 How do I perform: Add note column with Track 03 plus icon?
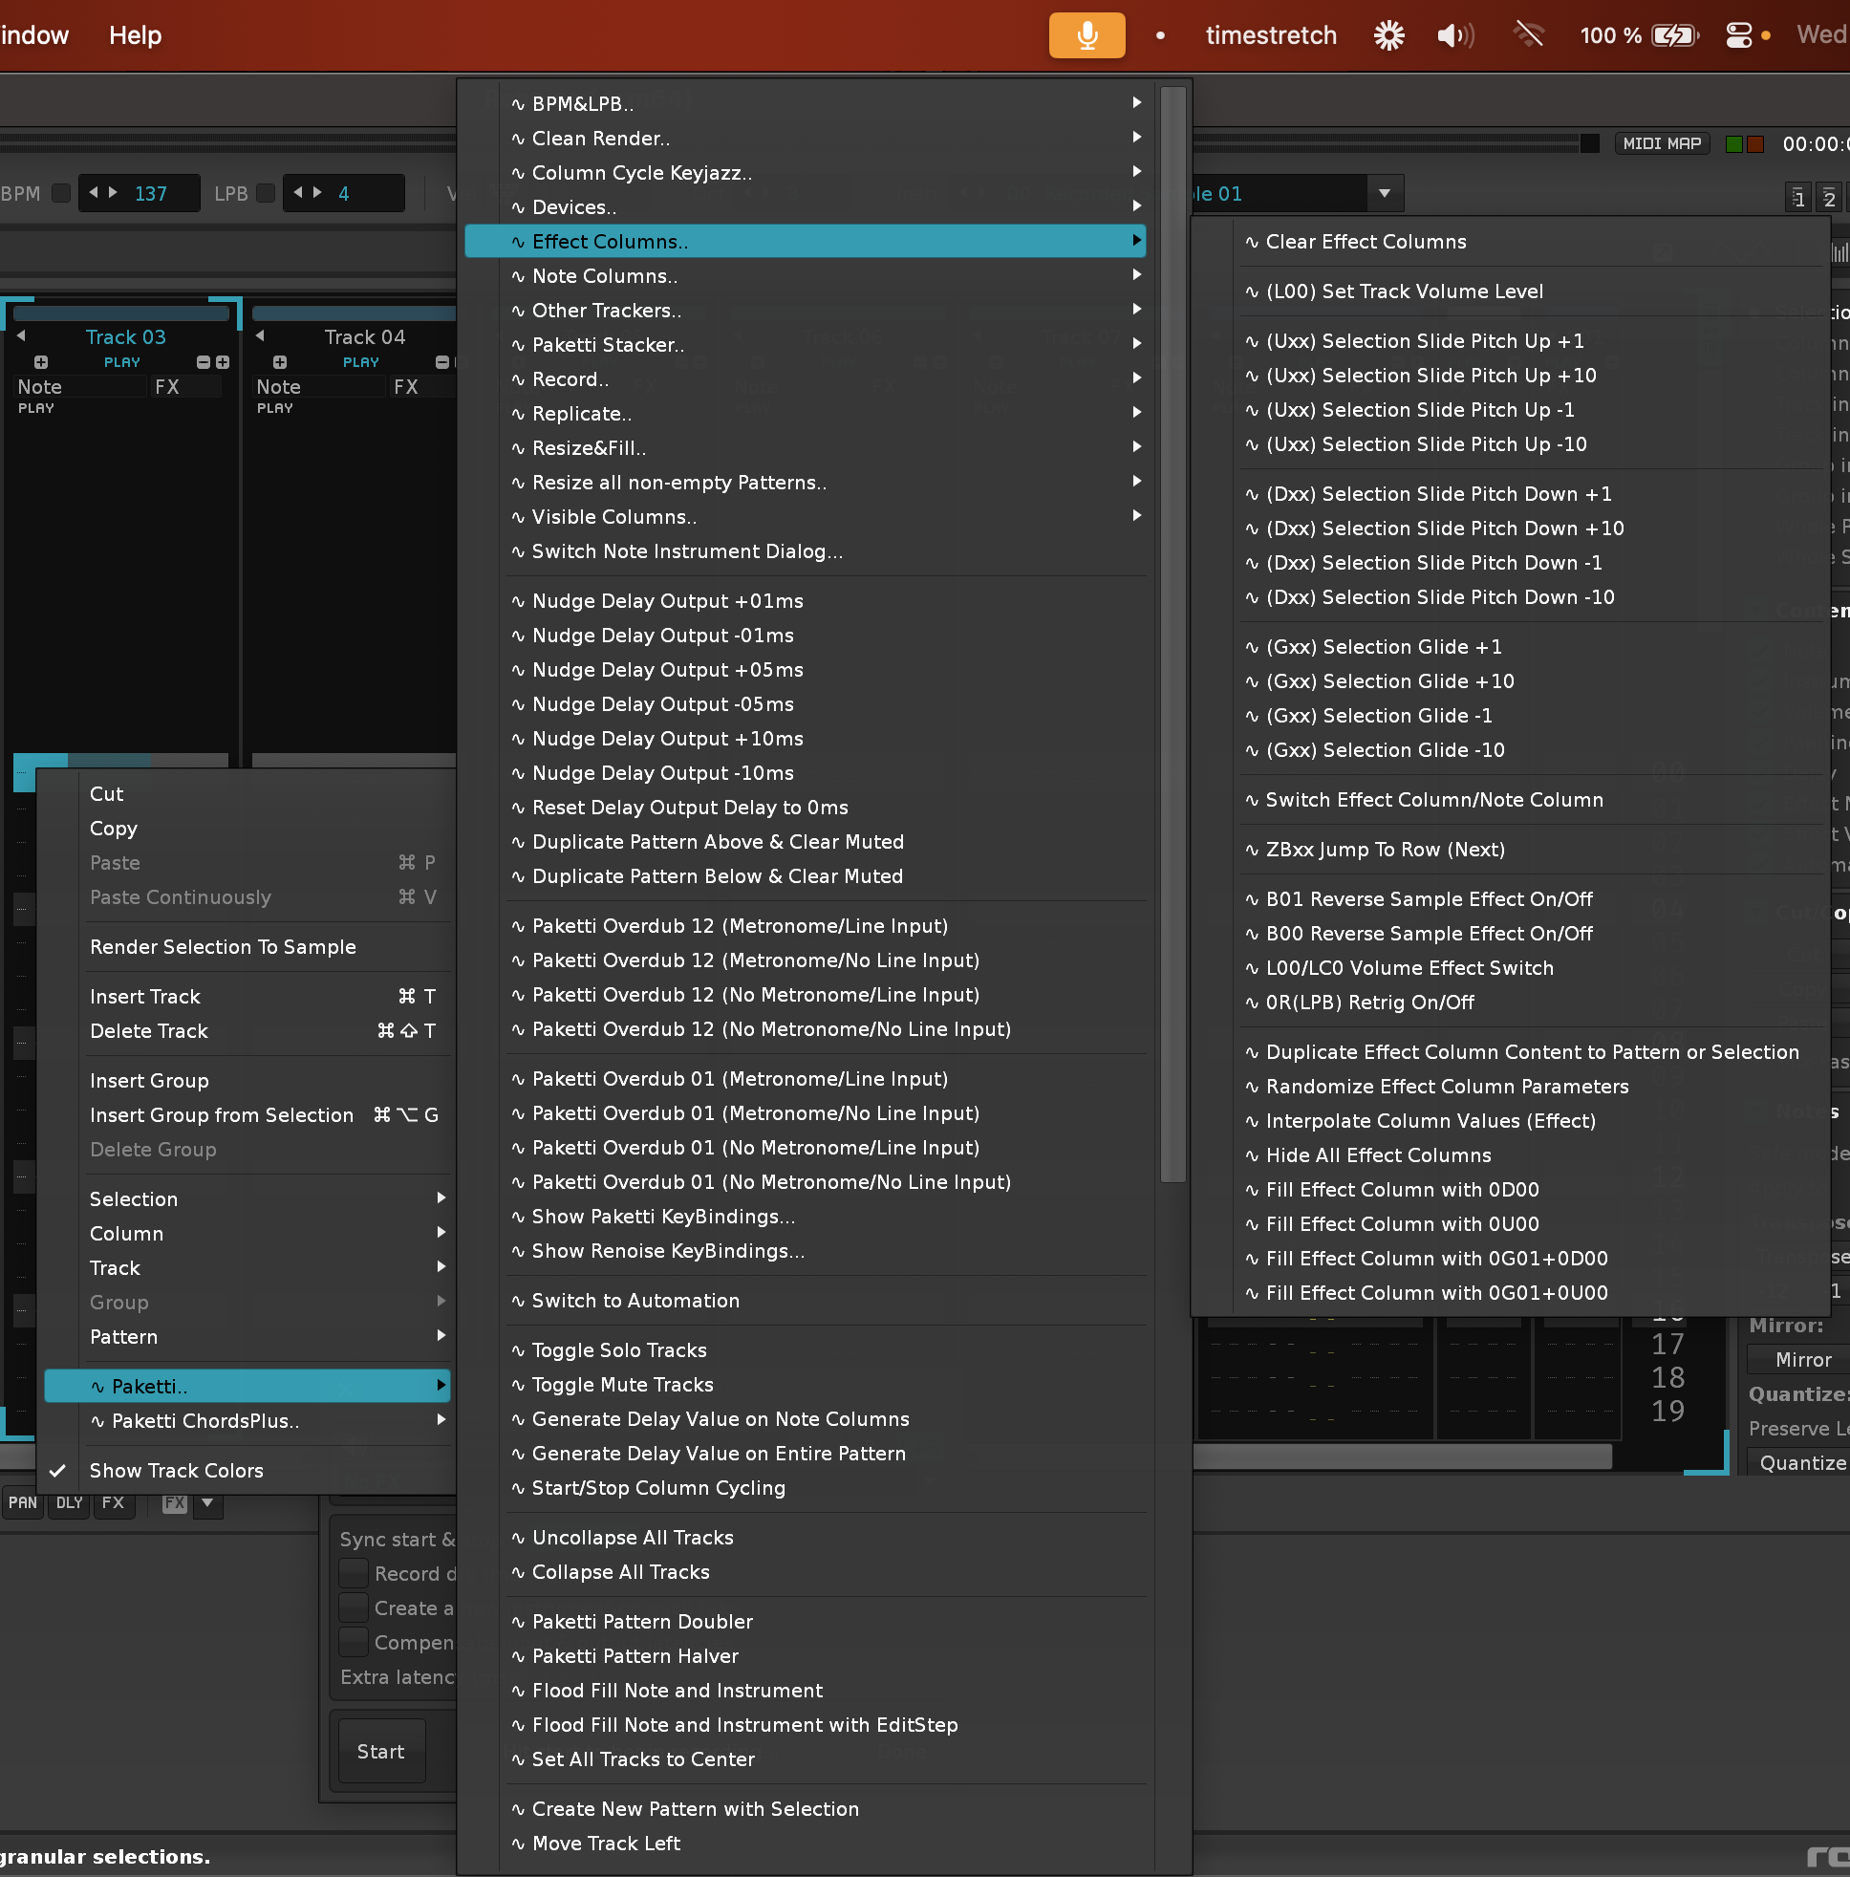coord(41,362)
